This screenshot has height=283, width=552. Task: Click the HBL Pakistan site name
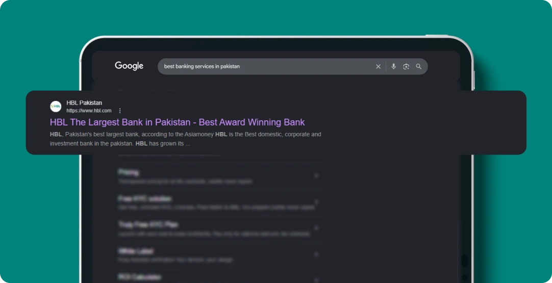click(x=84, y=103)
